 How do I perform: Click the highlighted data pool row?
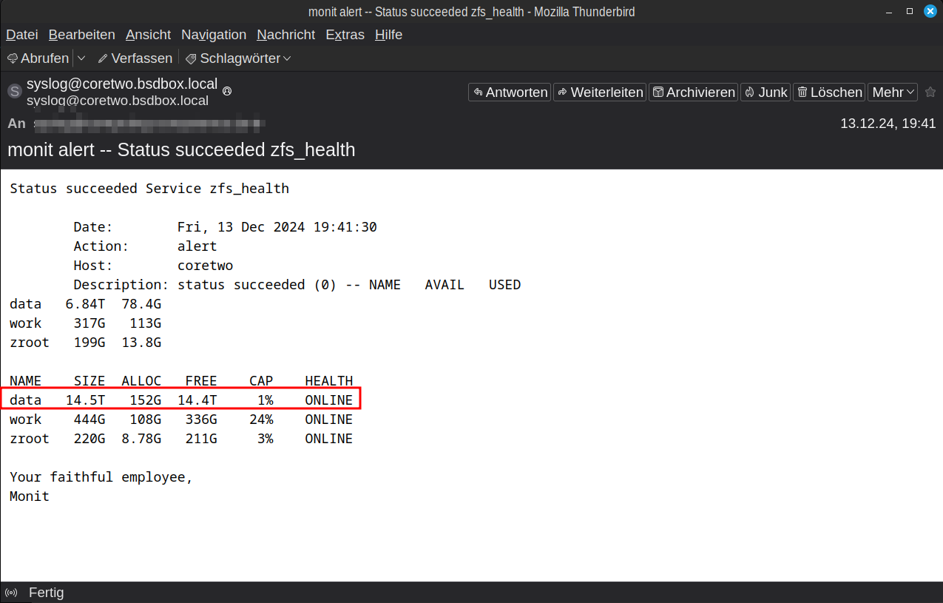coord(180,400)
